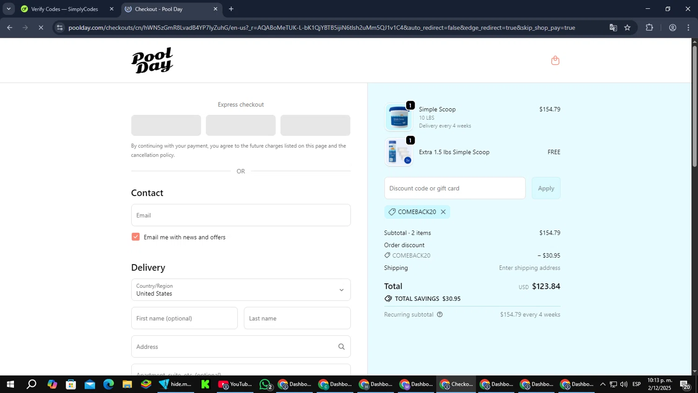This screenshot has width=698, height=393.
Task: Click the page vertical scrollbar
Action: [694, 106]
